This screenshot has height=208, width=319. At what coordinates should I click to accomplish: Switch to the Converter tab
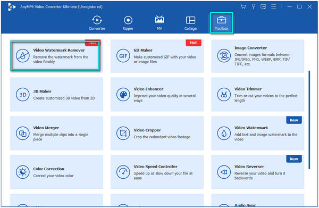pos(97,23)
